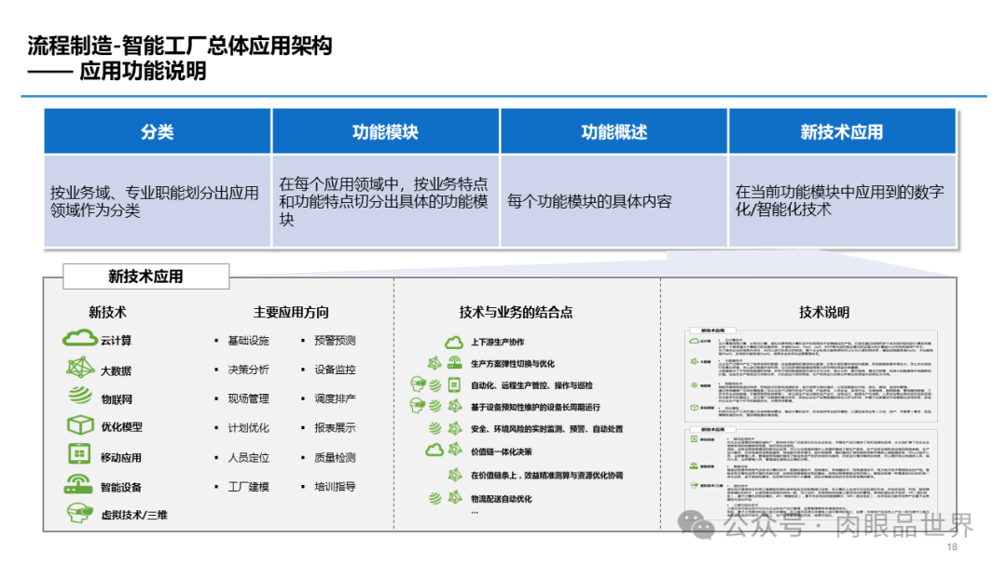This screenshot has height=566, width=1007.
Task: Click the tablet icon beside 自动化、远程生产管控
Action: 454,384
